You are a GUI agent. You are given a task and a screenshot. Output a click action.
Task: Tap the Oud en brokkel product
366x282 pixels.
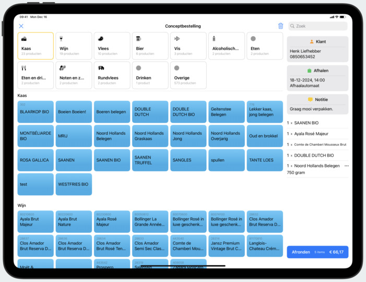point(264,136)
